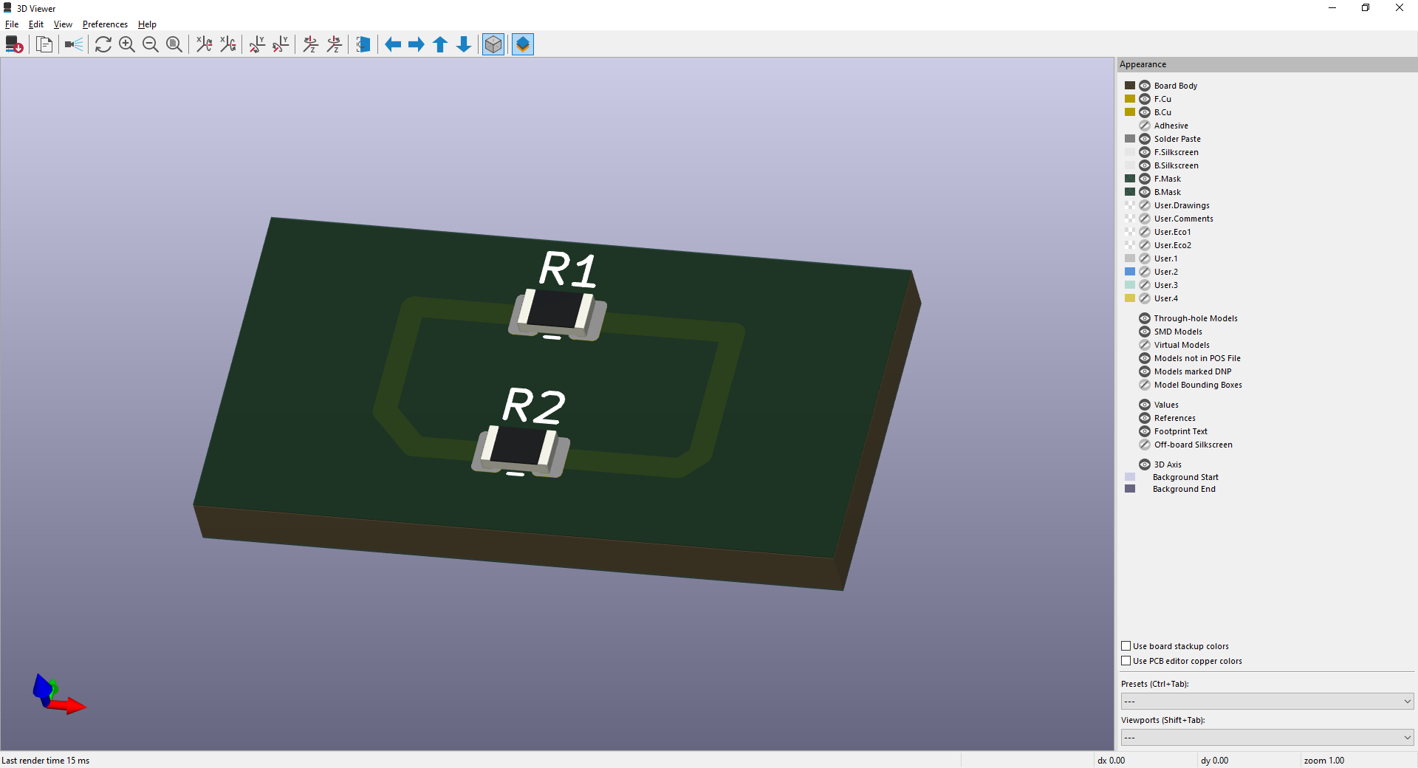The width and height of the screenshot is (1418, 768).
Task: Click the Zoom In magnifier icon
Action: pyautogui.click(x=127, y=45)
